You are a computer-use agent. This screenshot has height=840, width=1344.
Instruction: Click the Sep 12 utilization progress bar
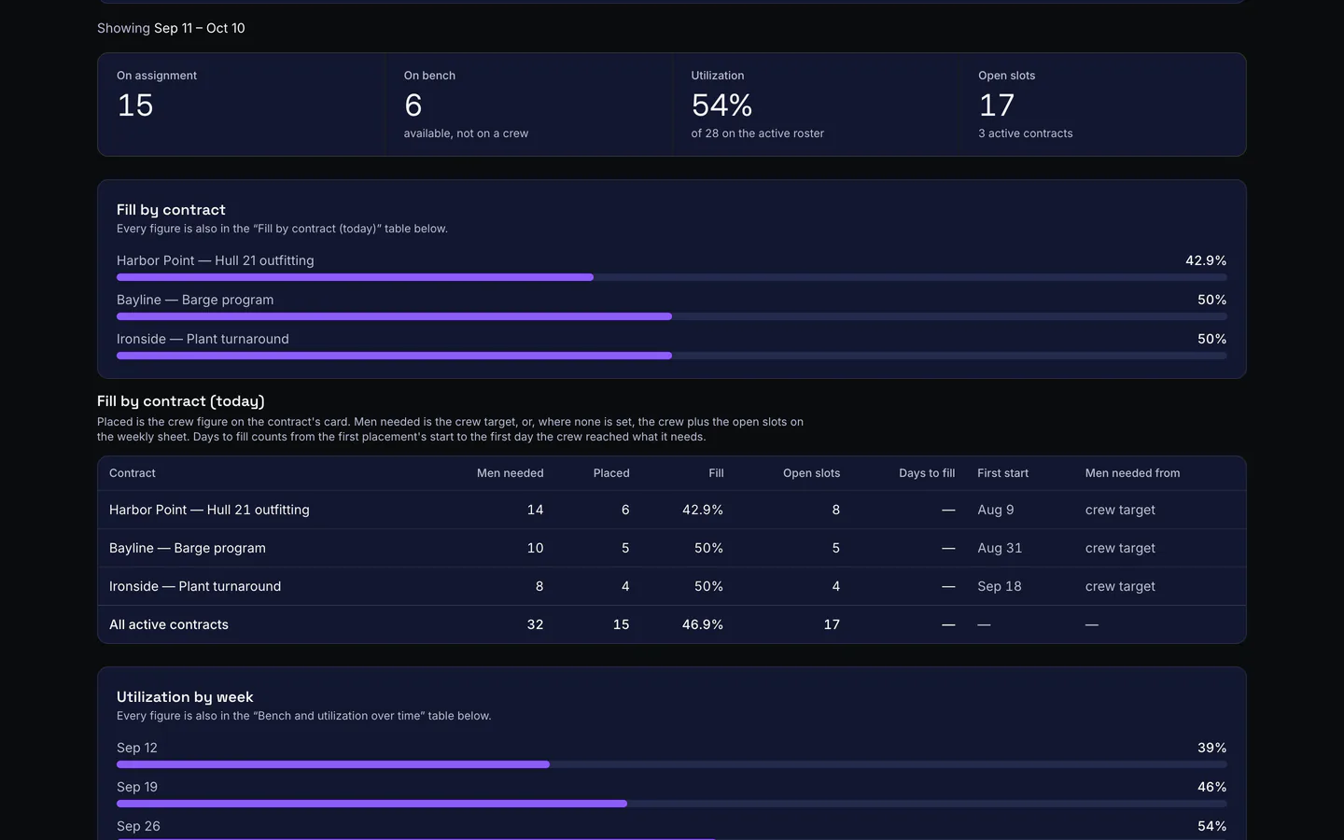click(x=672, y=764)
